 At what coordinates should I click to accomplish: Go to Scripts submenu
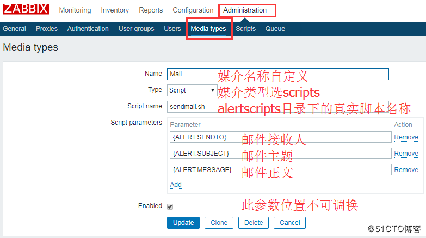[x=245, y=29]
